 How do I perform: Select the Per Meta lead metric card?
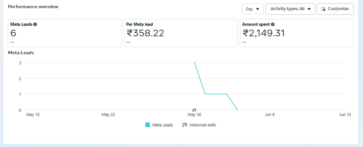180,33
